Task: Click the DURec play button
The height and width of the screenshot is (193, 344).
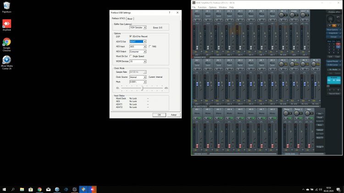Action: (334, 90)
